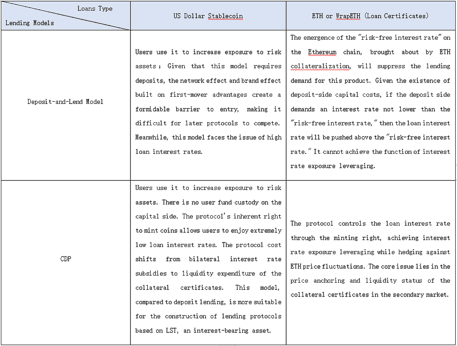
Task: Click the 'CDP' row label
Action: click(x=66, y=259)
